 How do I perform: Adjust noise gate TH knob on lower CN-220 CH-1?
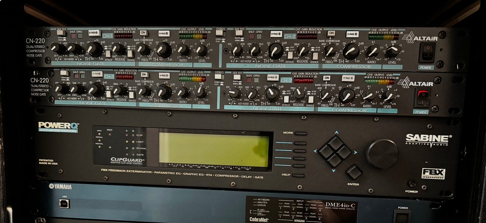coord(97,89)
